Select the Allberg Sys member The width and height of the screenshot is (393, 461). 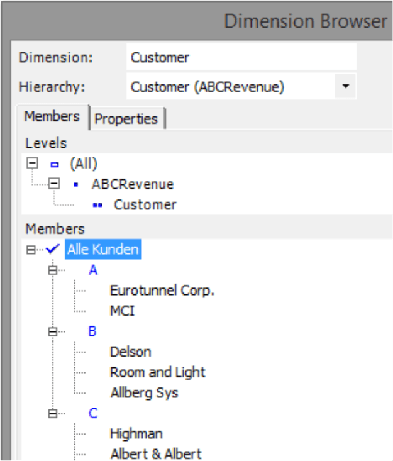click(145, 393)
